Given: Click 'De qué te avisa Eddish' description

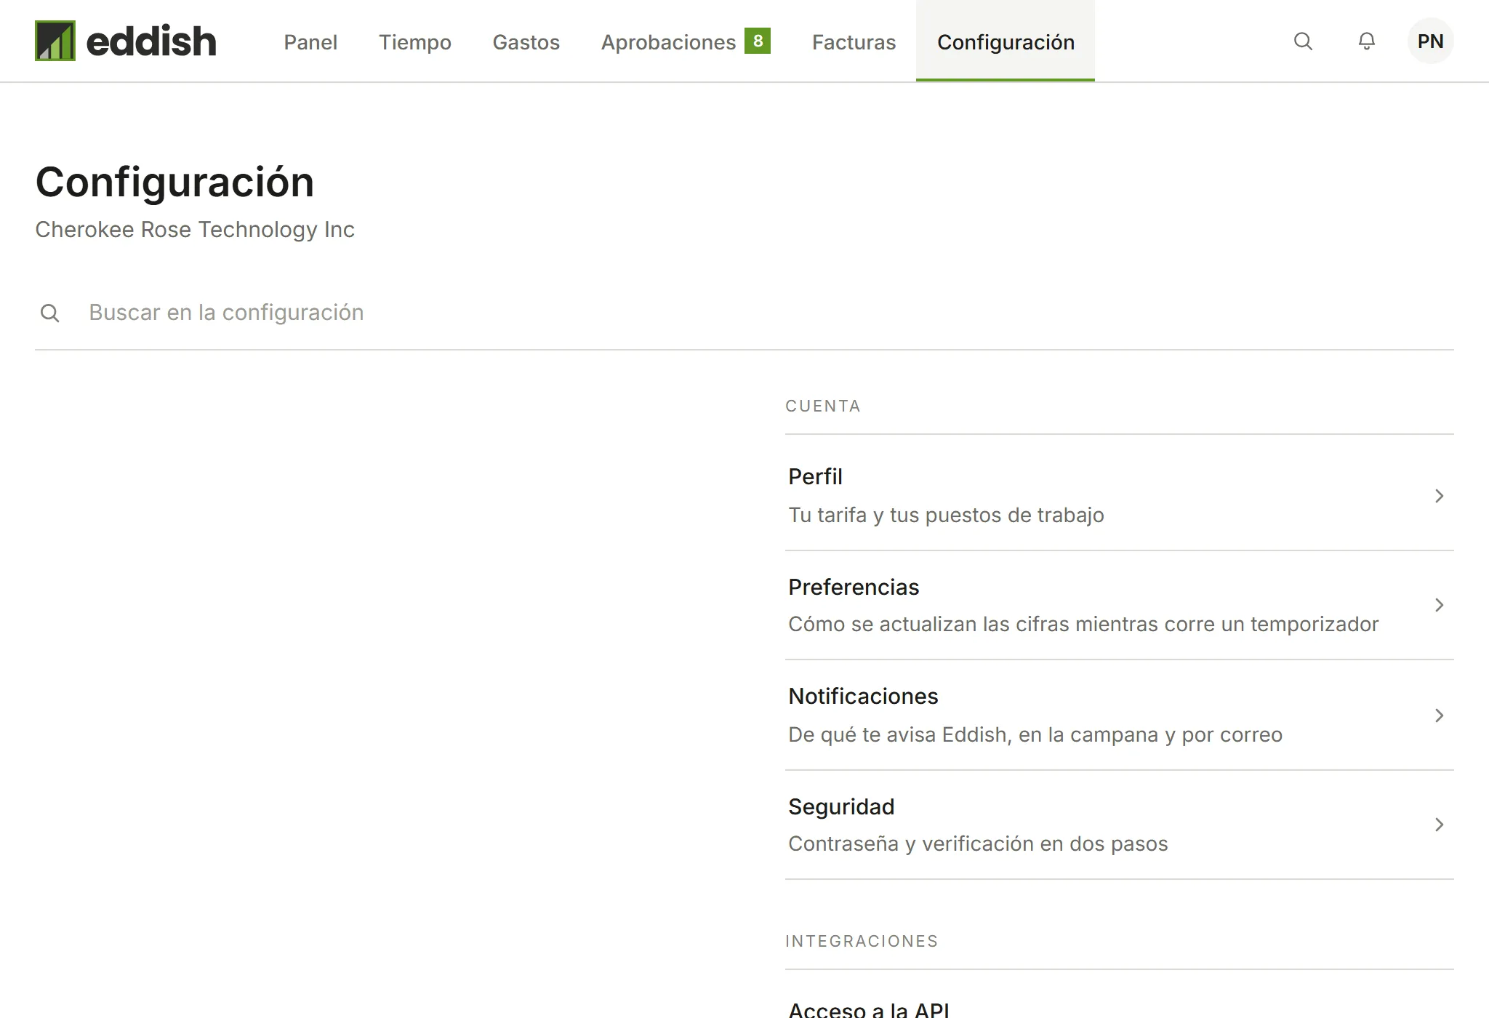Looking at the screenshot, I should pyautogui.click(x=1035, y=734).
